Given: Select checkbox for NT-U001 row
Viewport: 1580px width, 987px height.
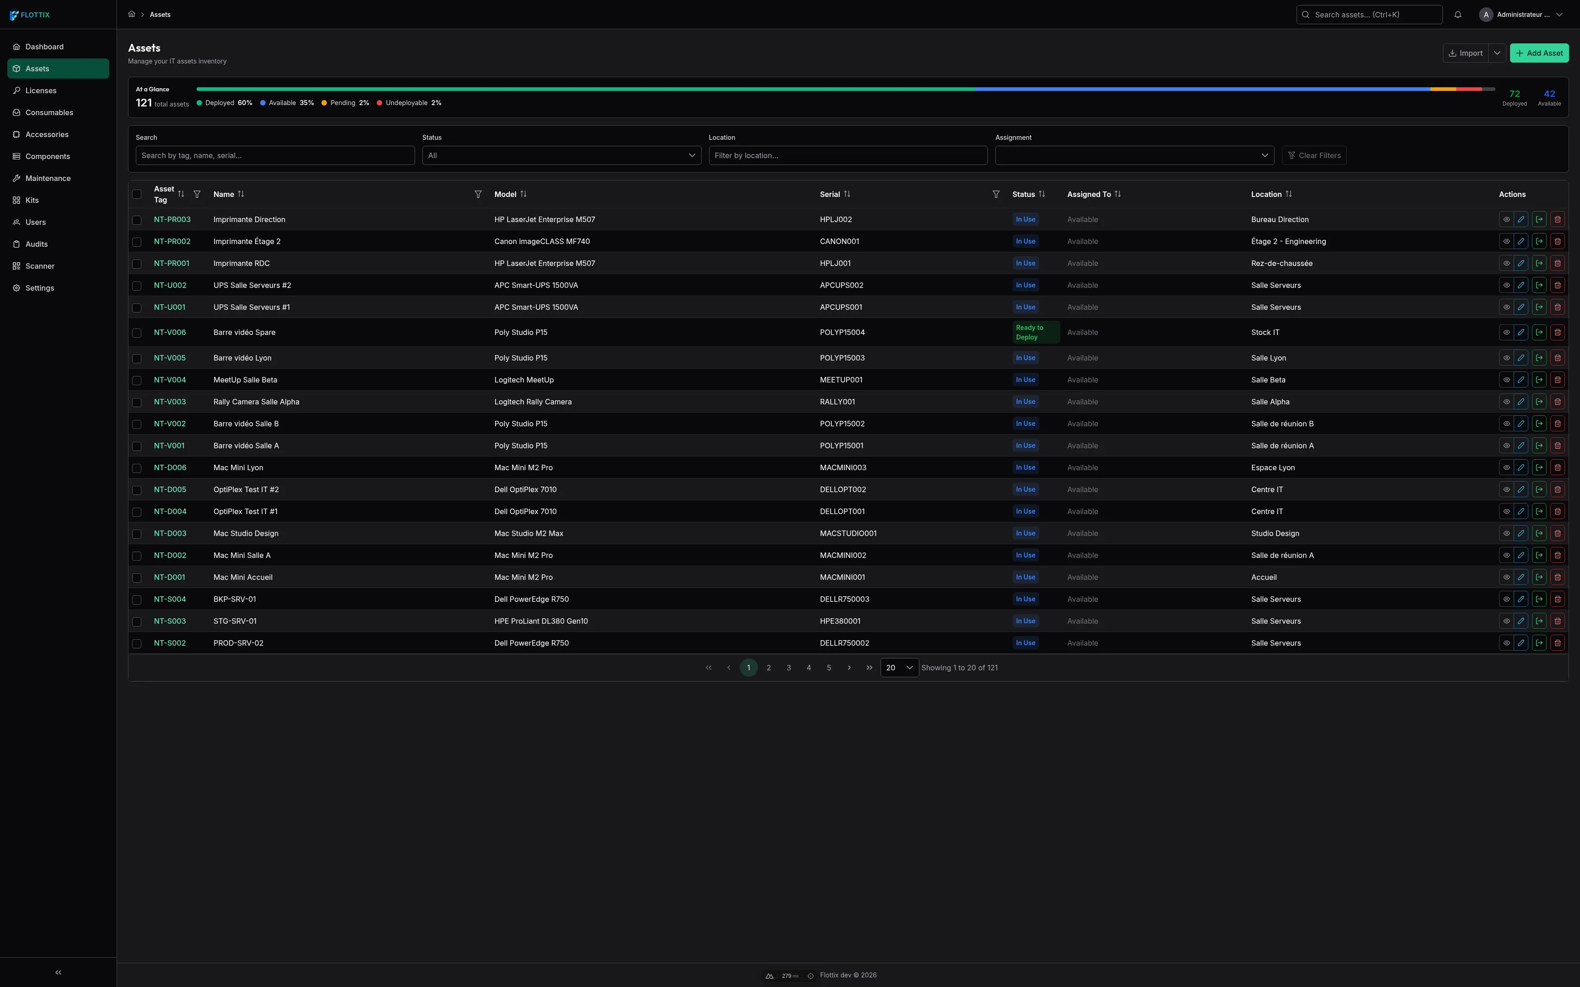Looking at the screenshot, I should click(x=136, y=308).
